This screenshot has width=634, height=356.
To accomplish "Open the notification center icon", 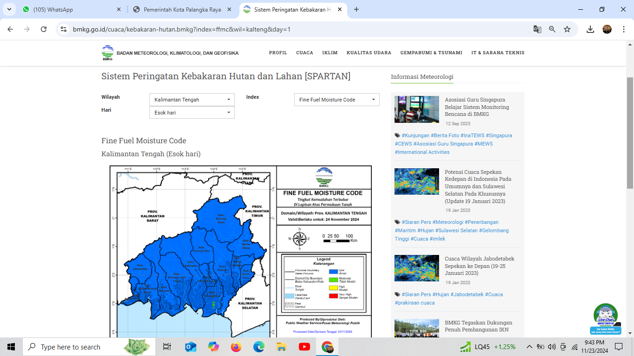I will point(619,347).
